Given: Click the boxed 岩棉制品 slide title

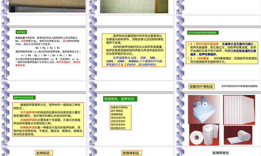Looking at the screenshot, I should pyautogui.click(x=44, y=153).
